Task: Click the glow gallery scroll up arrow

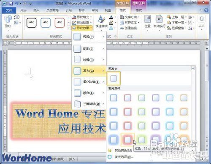Action: (193, 68)
